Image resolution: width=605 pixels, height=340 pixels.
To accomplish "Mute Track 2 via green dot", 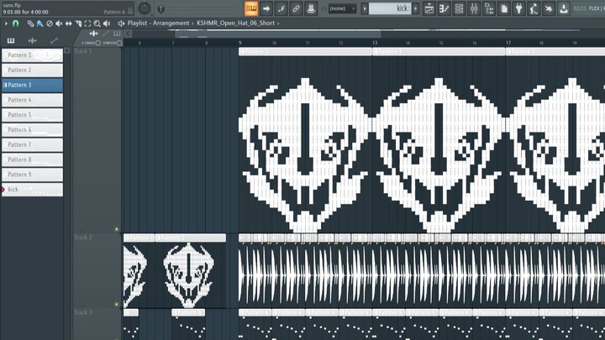I will (x=117, y=304).
